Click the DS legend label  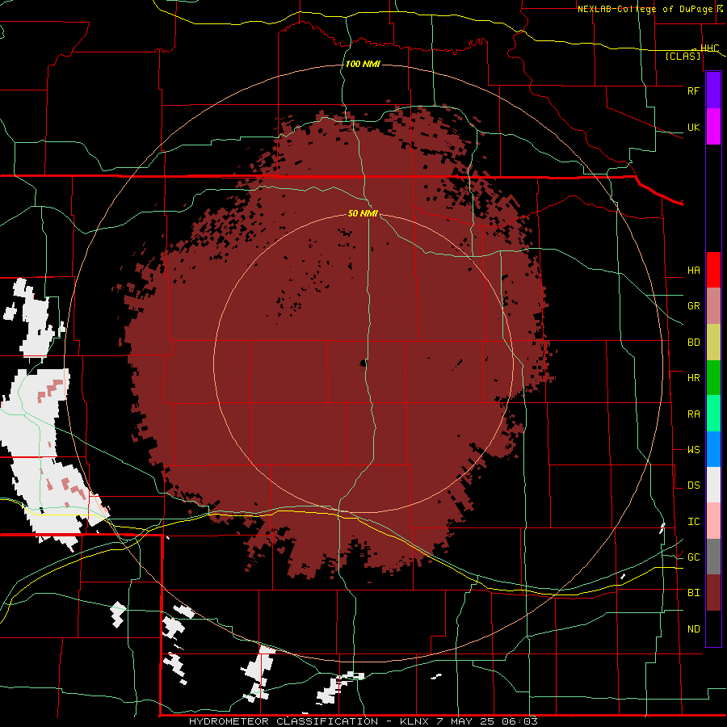(x=694, y=485)
